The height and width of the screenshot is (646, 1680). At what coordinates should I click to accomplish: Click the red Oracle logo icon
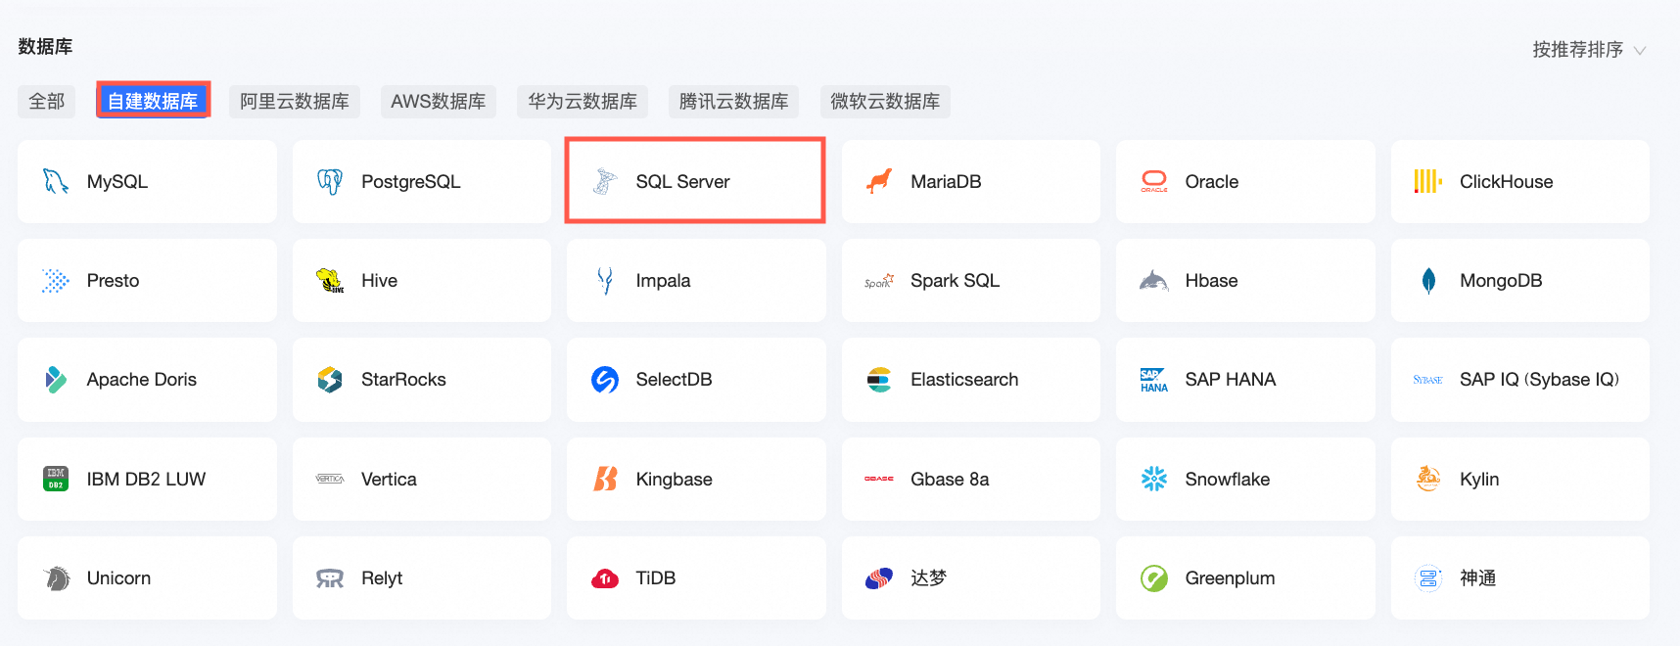[1154, 181]
